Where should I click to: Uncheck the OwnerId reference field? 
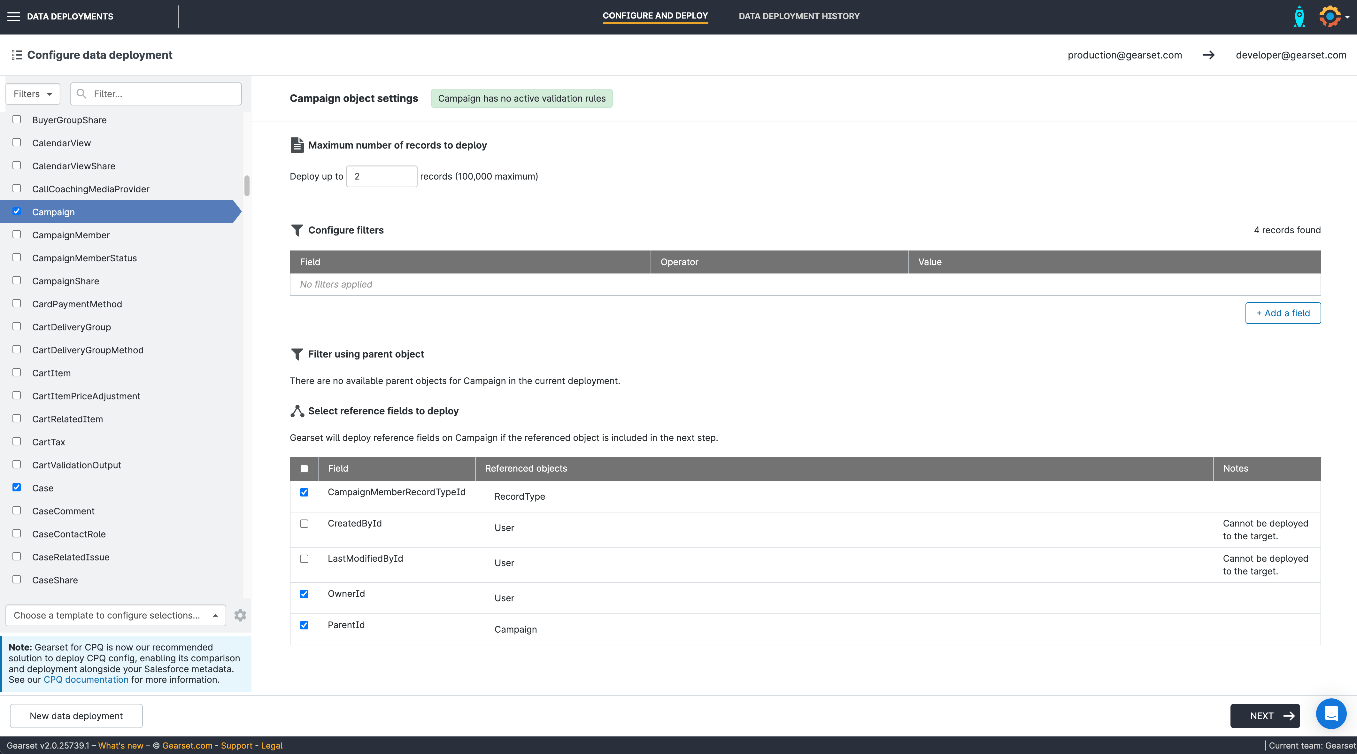(x=304, y=594)
